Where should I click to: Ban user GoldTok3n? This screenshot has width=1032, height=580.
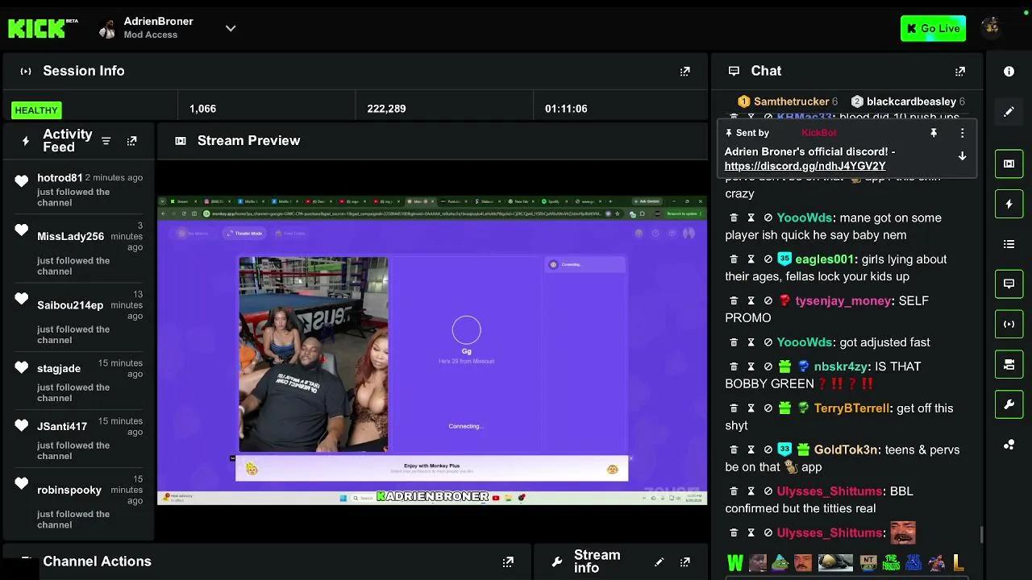tap(768, 449)
